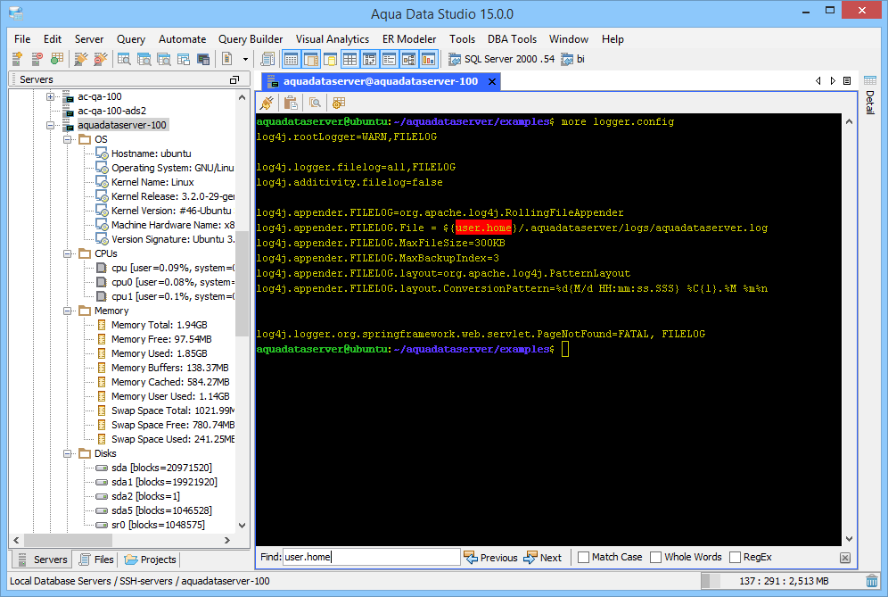
Task: Enable the Whole Words checkbox
Action: click(x=656, y=558)
